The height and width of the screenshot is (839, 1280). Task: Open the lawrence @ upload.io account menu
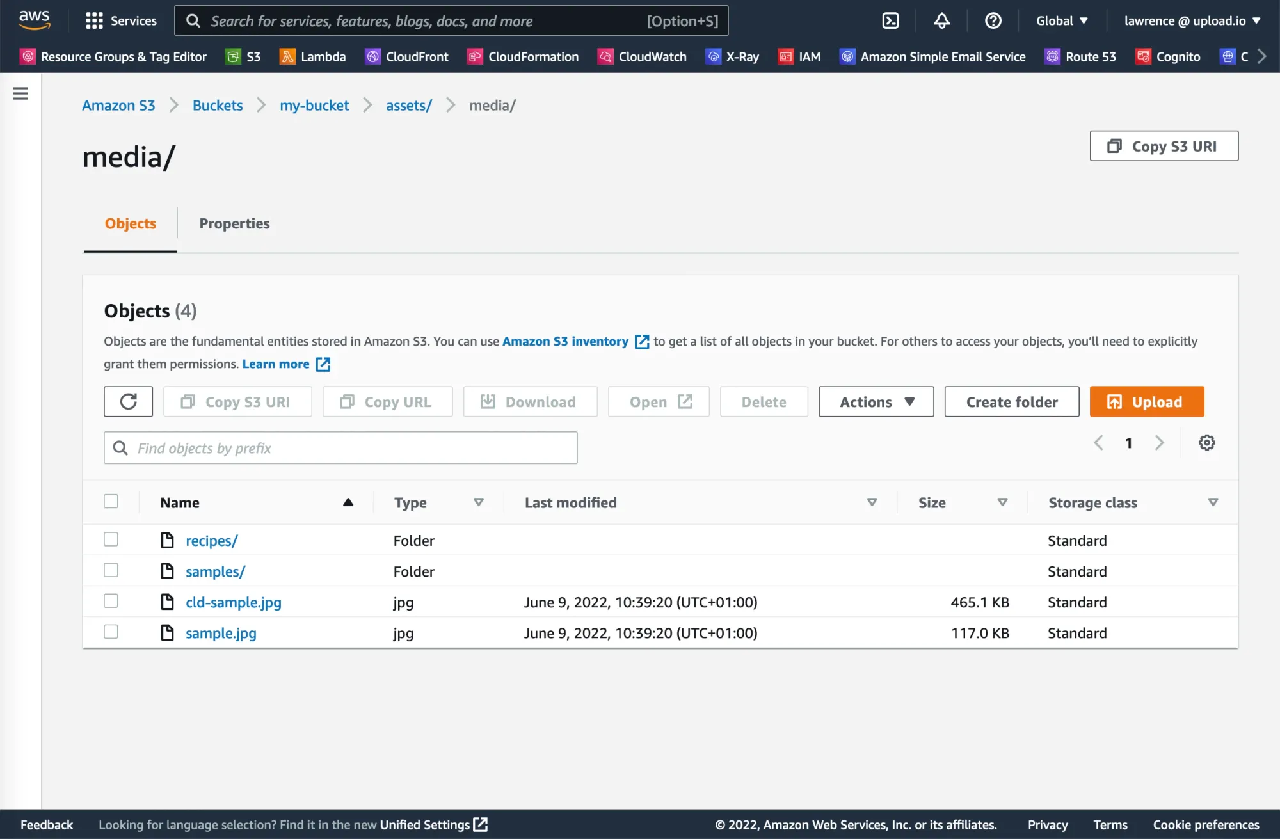point(1192,21)
